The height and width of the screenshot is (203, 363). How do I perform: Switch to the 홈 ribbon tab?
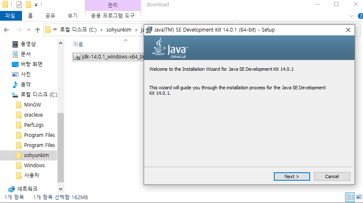point(30,16)
